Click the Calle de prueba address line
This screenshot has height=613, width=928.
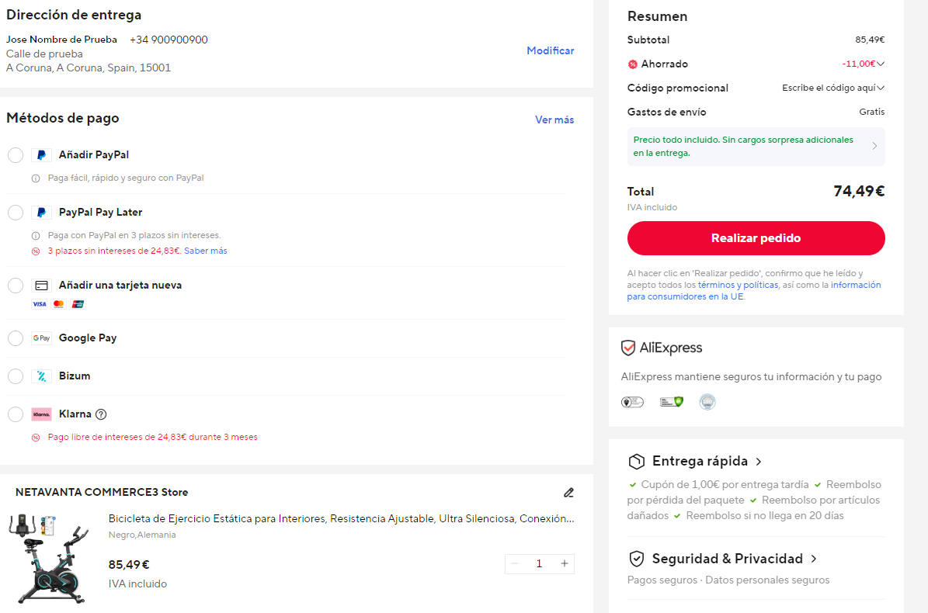(44, 54)
